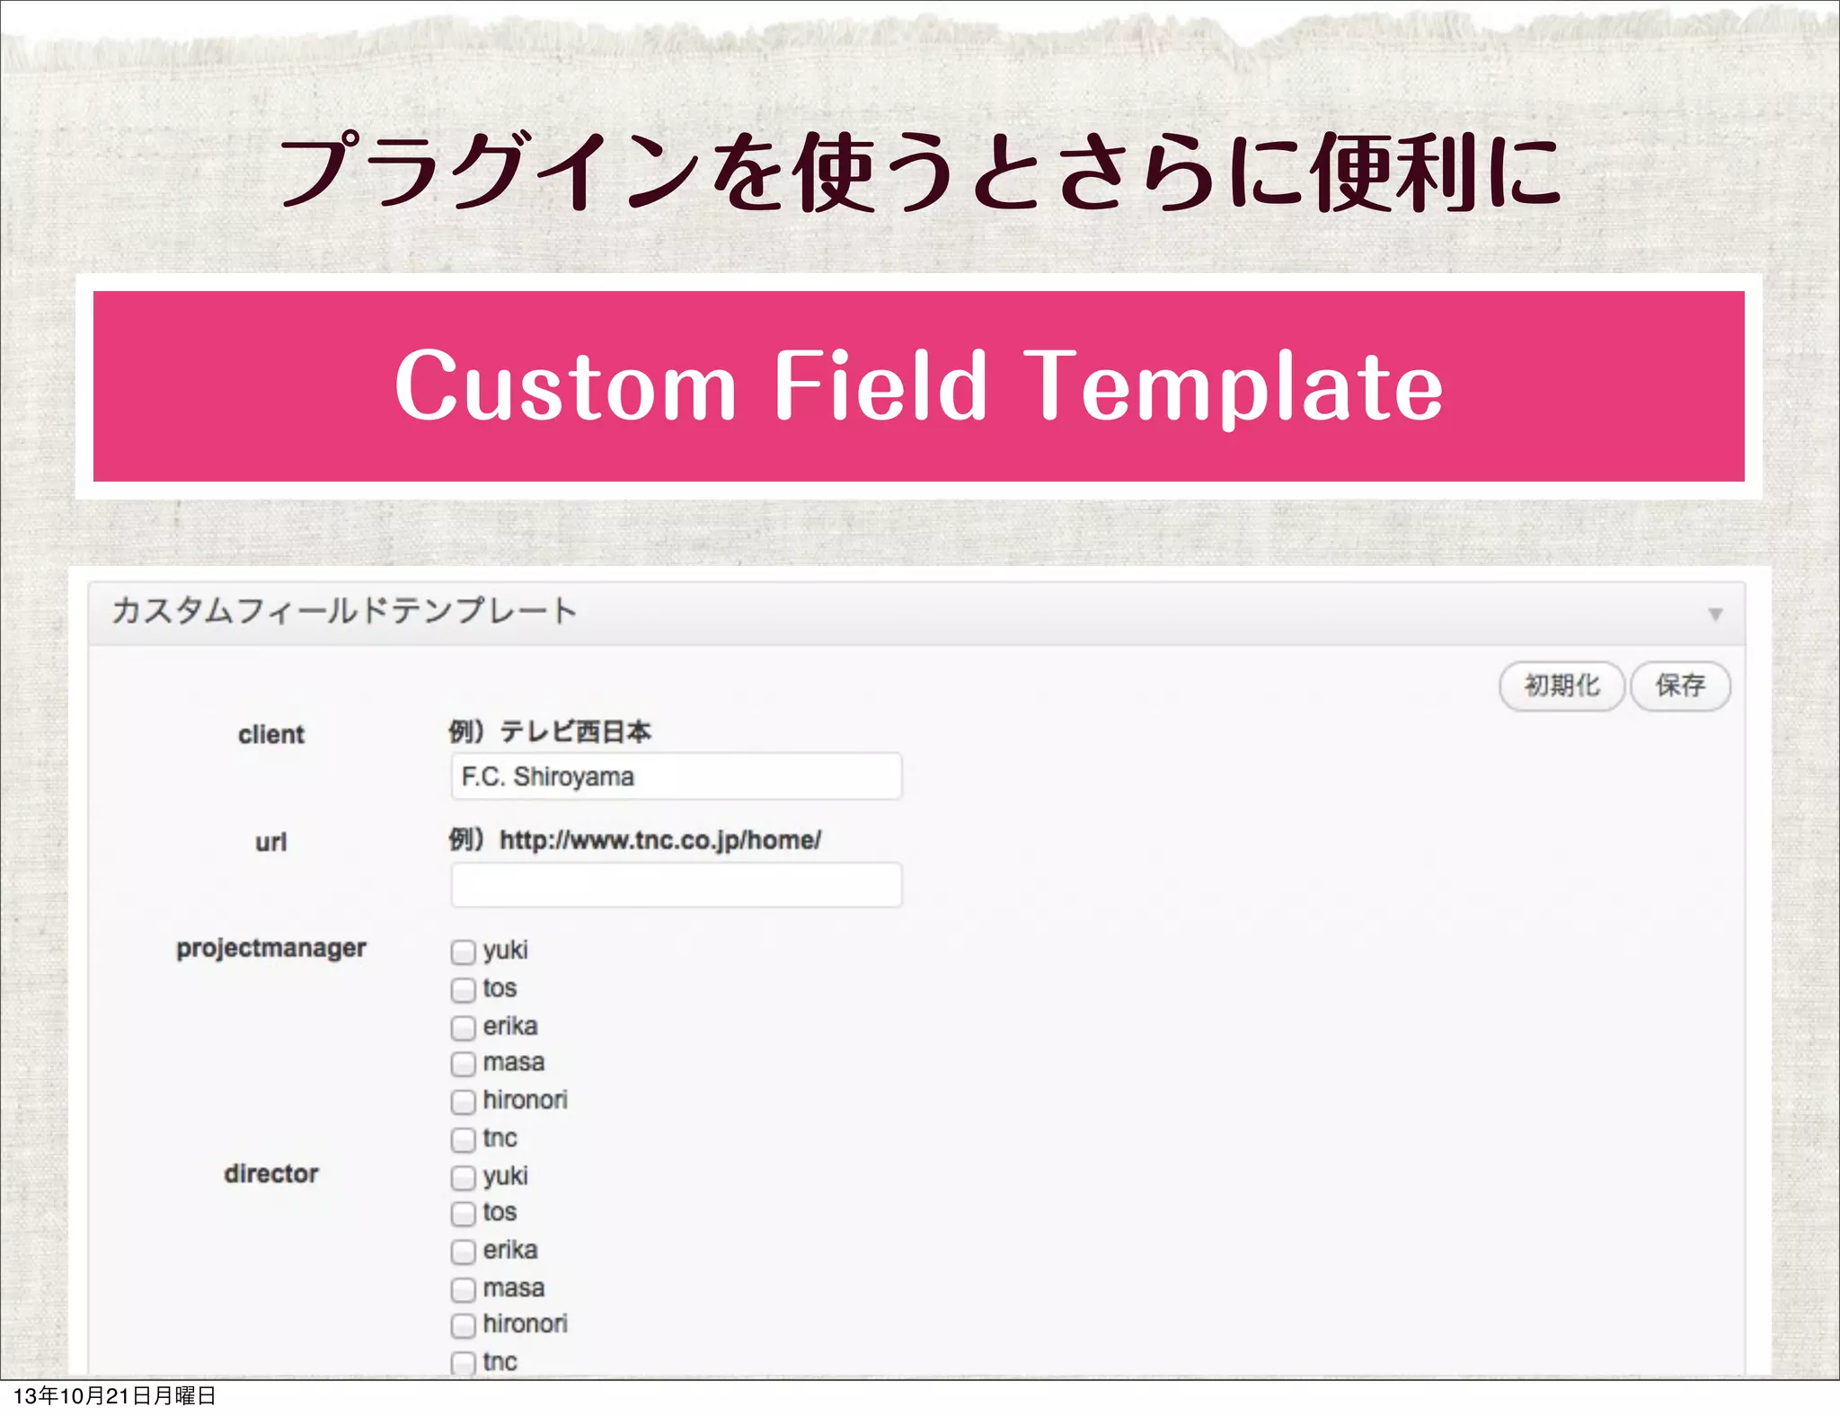
Task: Check hironori under projectmanager
Action: point(464,1102)
